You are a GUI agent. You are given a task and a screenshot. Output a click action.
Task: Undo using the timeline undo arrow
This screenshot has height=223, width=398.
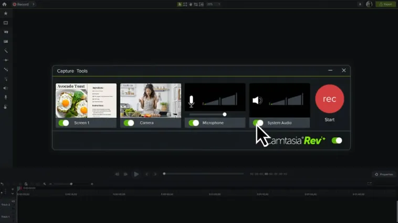(2, 184)
